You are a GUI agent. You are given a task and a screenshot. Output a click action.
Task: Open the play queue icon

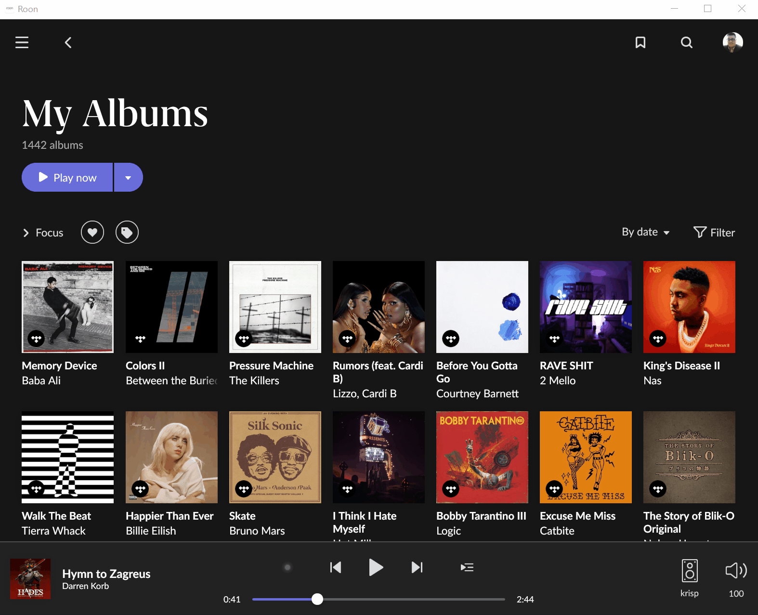click(x=467, y=567)
